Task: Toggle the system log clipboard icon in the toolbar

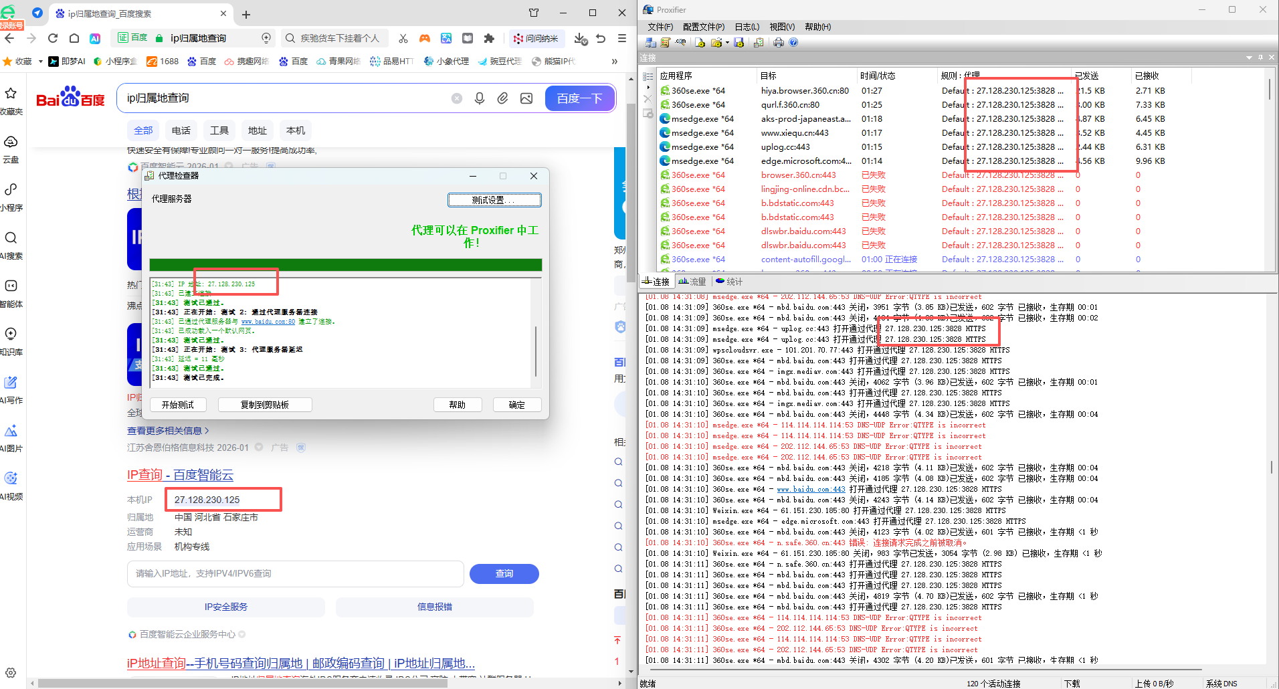Action: [x=758, y=42]
